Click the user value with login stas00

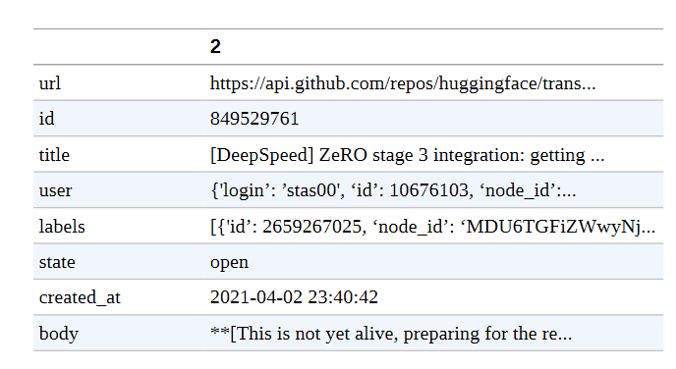pyautogui.click(x=393, y=190)
